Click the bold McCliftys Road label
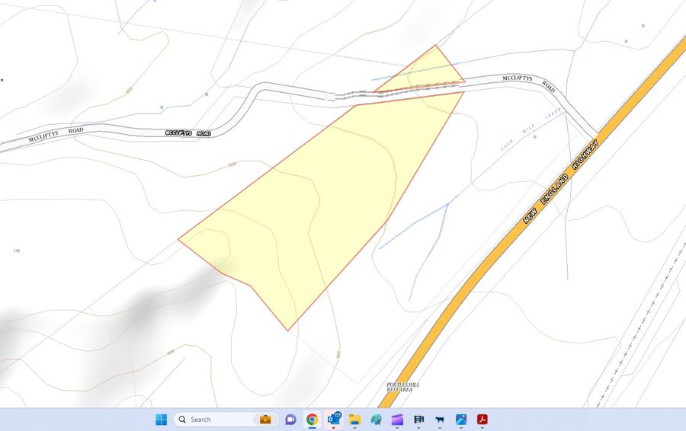This screenshot has width=686, height=431. tap(188, 132)
